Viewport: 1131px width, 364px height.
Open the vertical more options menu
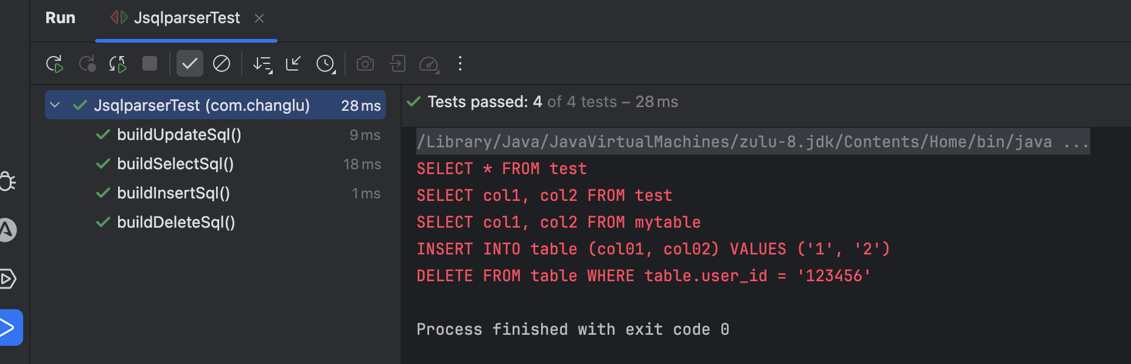[460, 63]
